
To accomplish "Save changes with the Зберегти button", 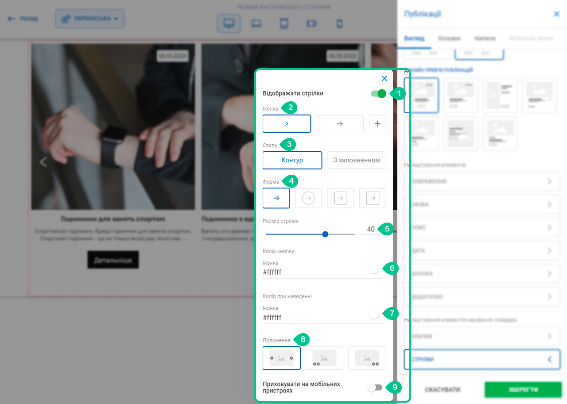I will pos(523,390).
